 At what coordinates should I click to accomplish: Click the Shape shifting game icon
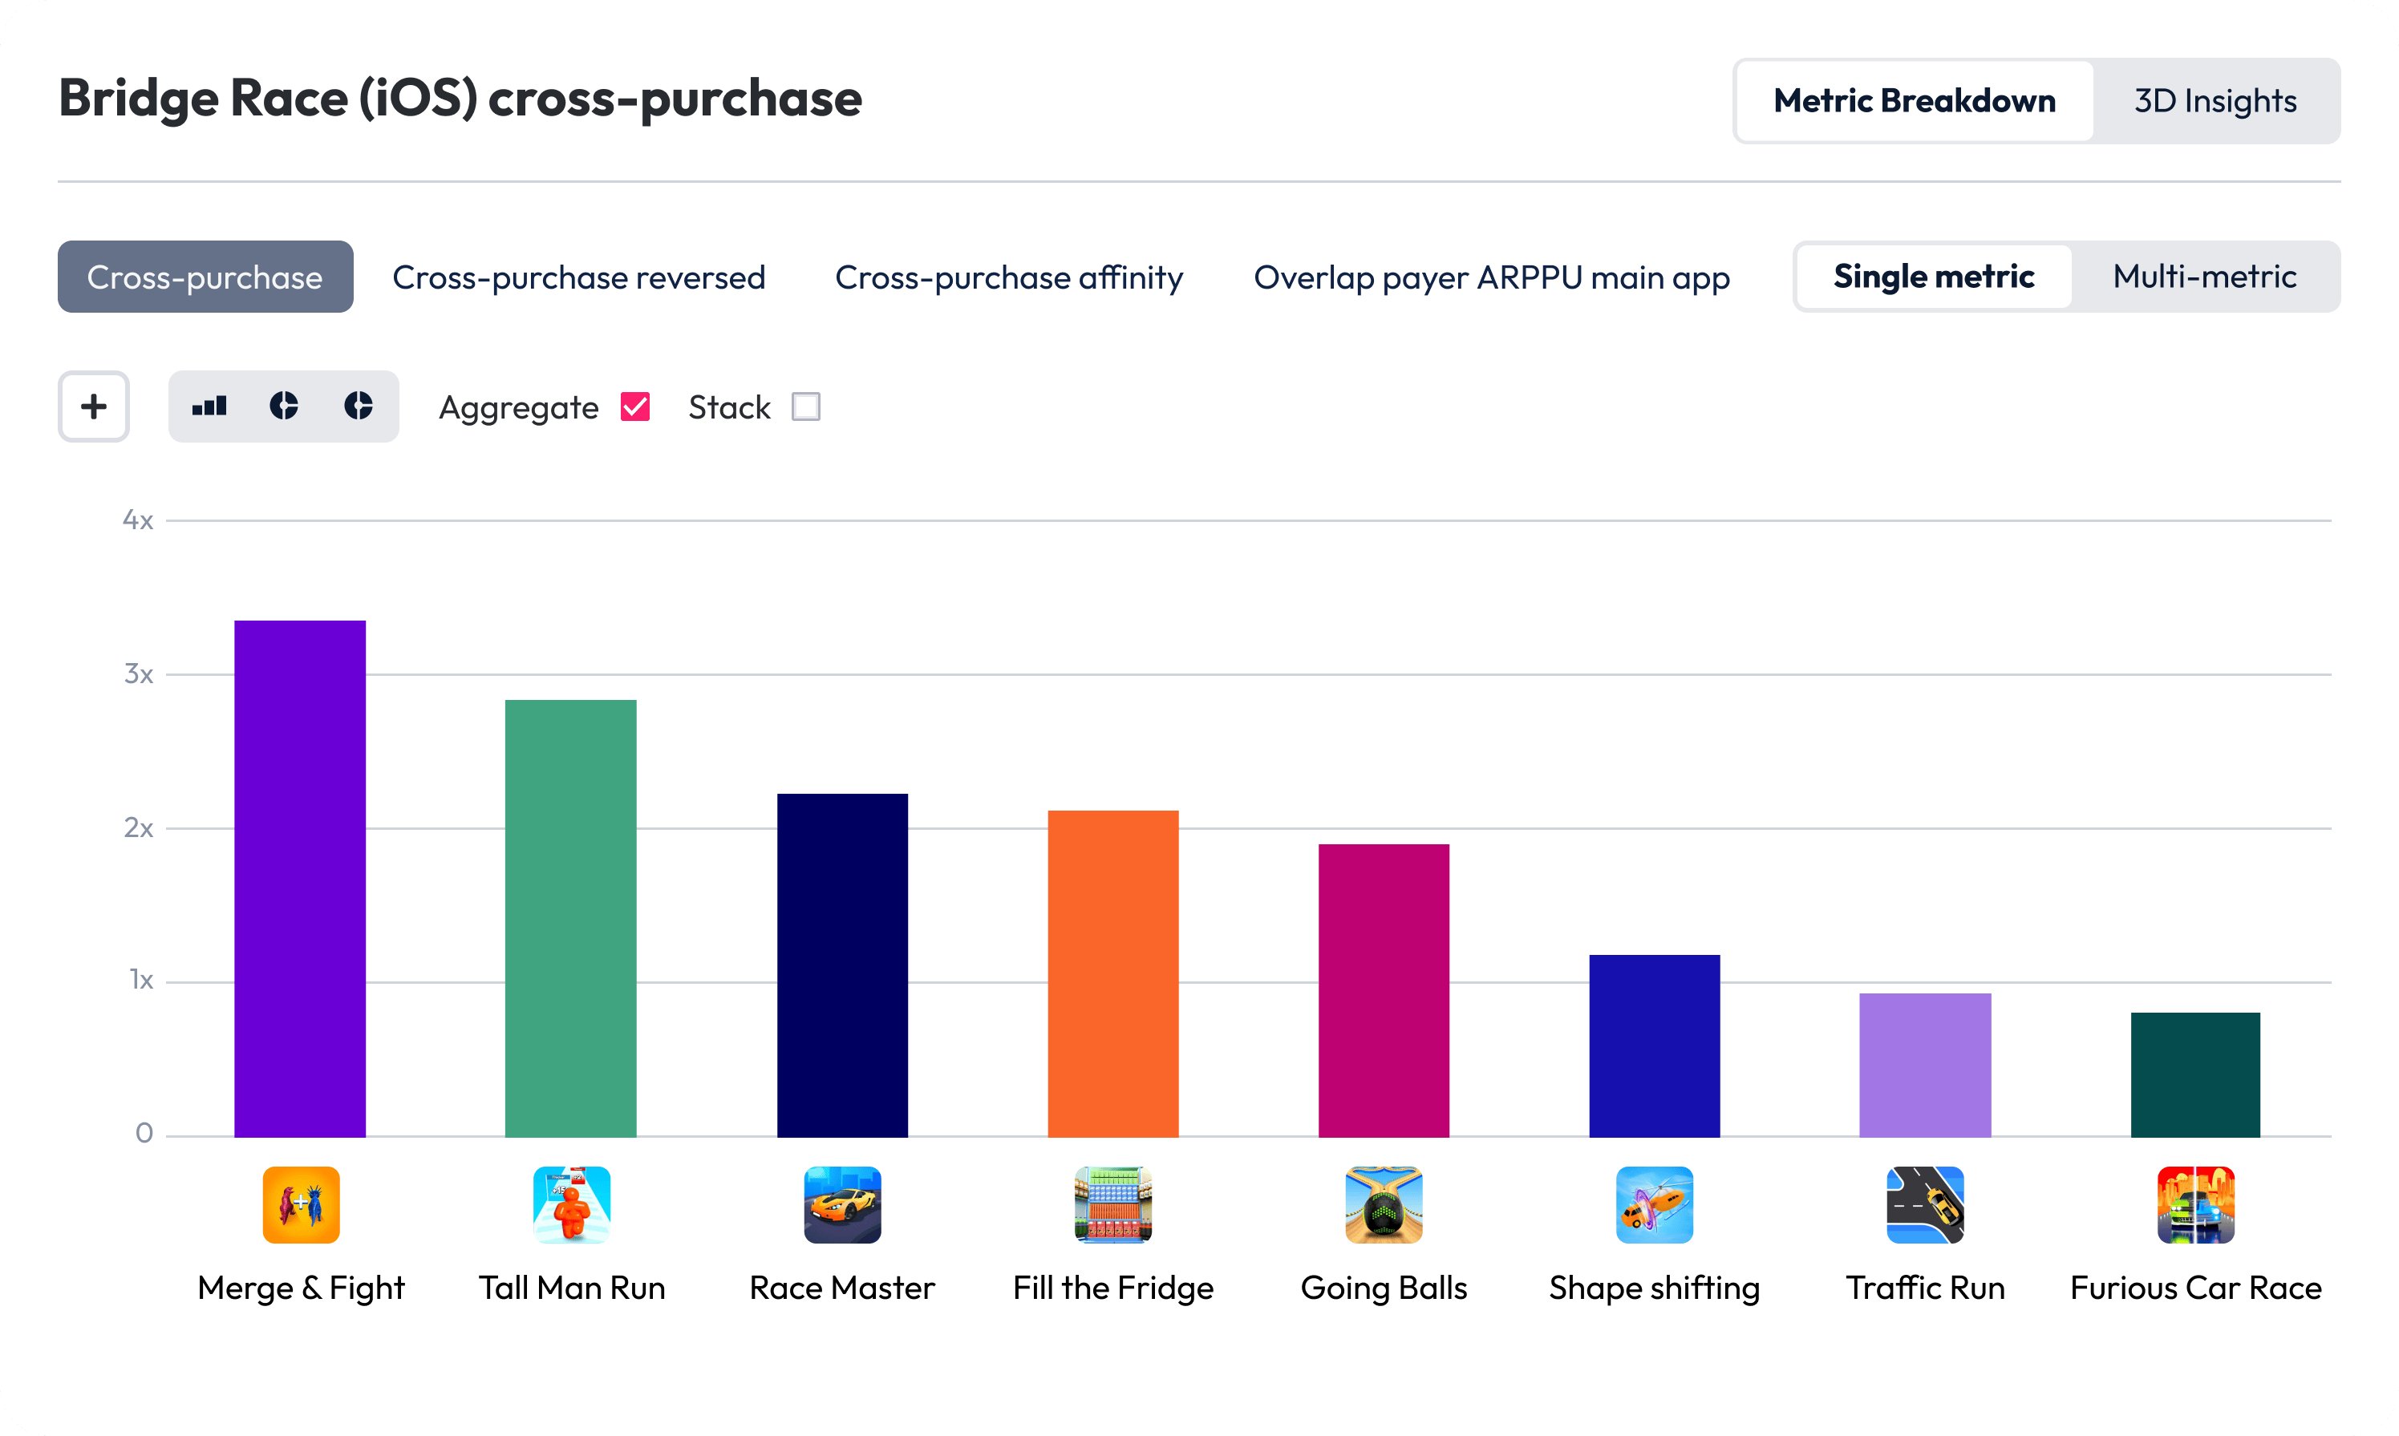(1654, 1205)
